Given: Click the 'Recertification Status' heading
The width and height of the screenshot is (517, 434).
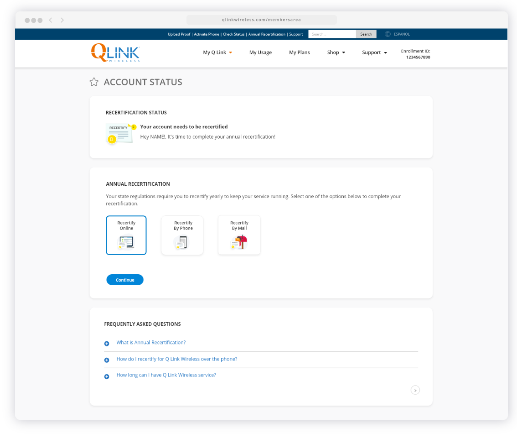Looking at the screenshot, I should pos(136,113).
